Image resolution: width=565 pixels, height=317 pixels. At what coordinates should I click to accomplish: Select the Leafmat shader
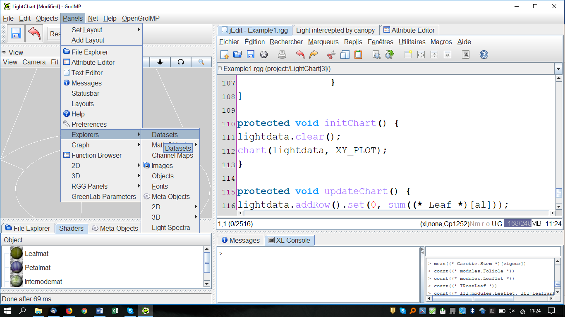(36, 253)
